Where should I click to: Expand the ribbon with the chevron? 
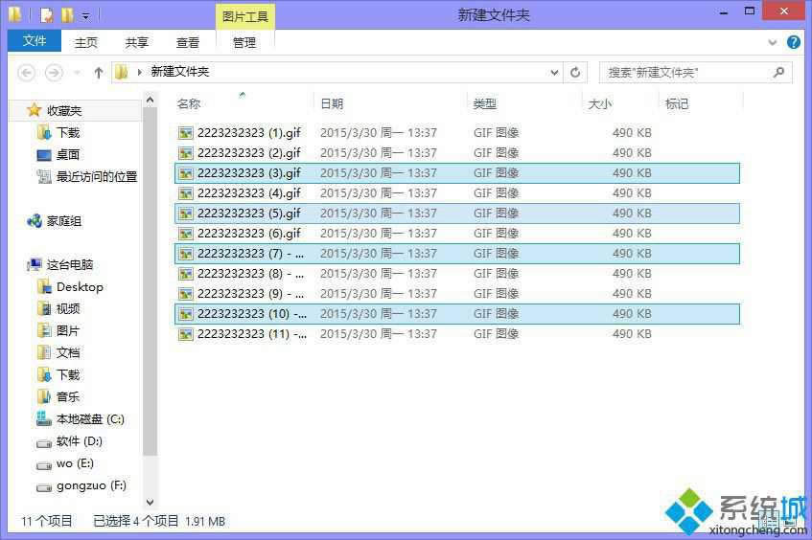pos(774,43)
